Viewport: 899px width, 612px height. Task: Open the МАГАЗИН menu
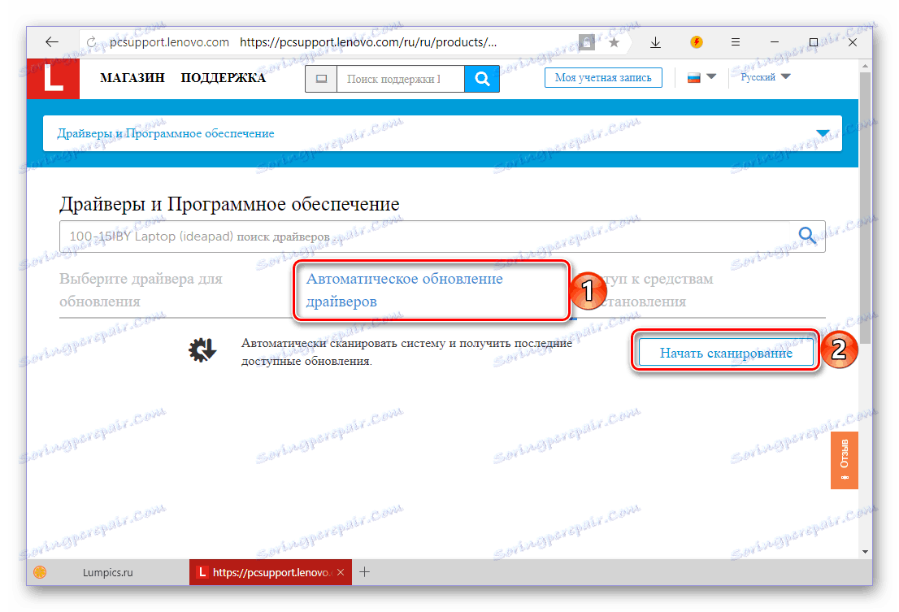click(x=132, y=78)
